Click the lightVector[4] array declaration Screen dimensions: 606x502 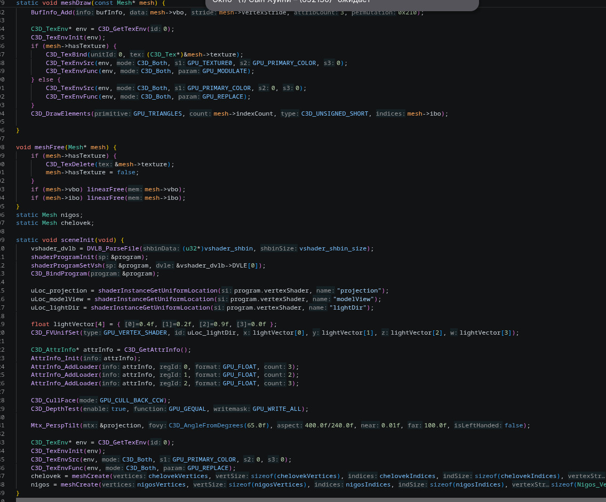click(x=79, y=324)
